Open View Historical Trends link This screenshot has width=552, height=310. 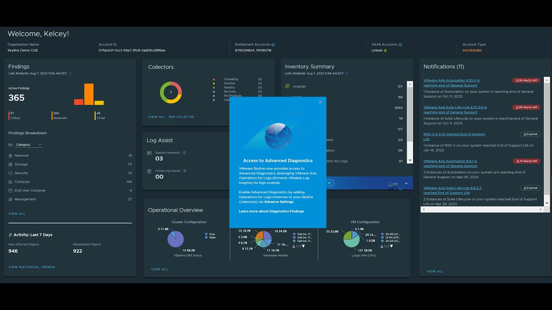click(x=31, y=267)
